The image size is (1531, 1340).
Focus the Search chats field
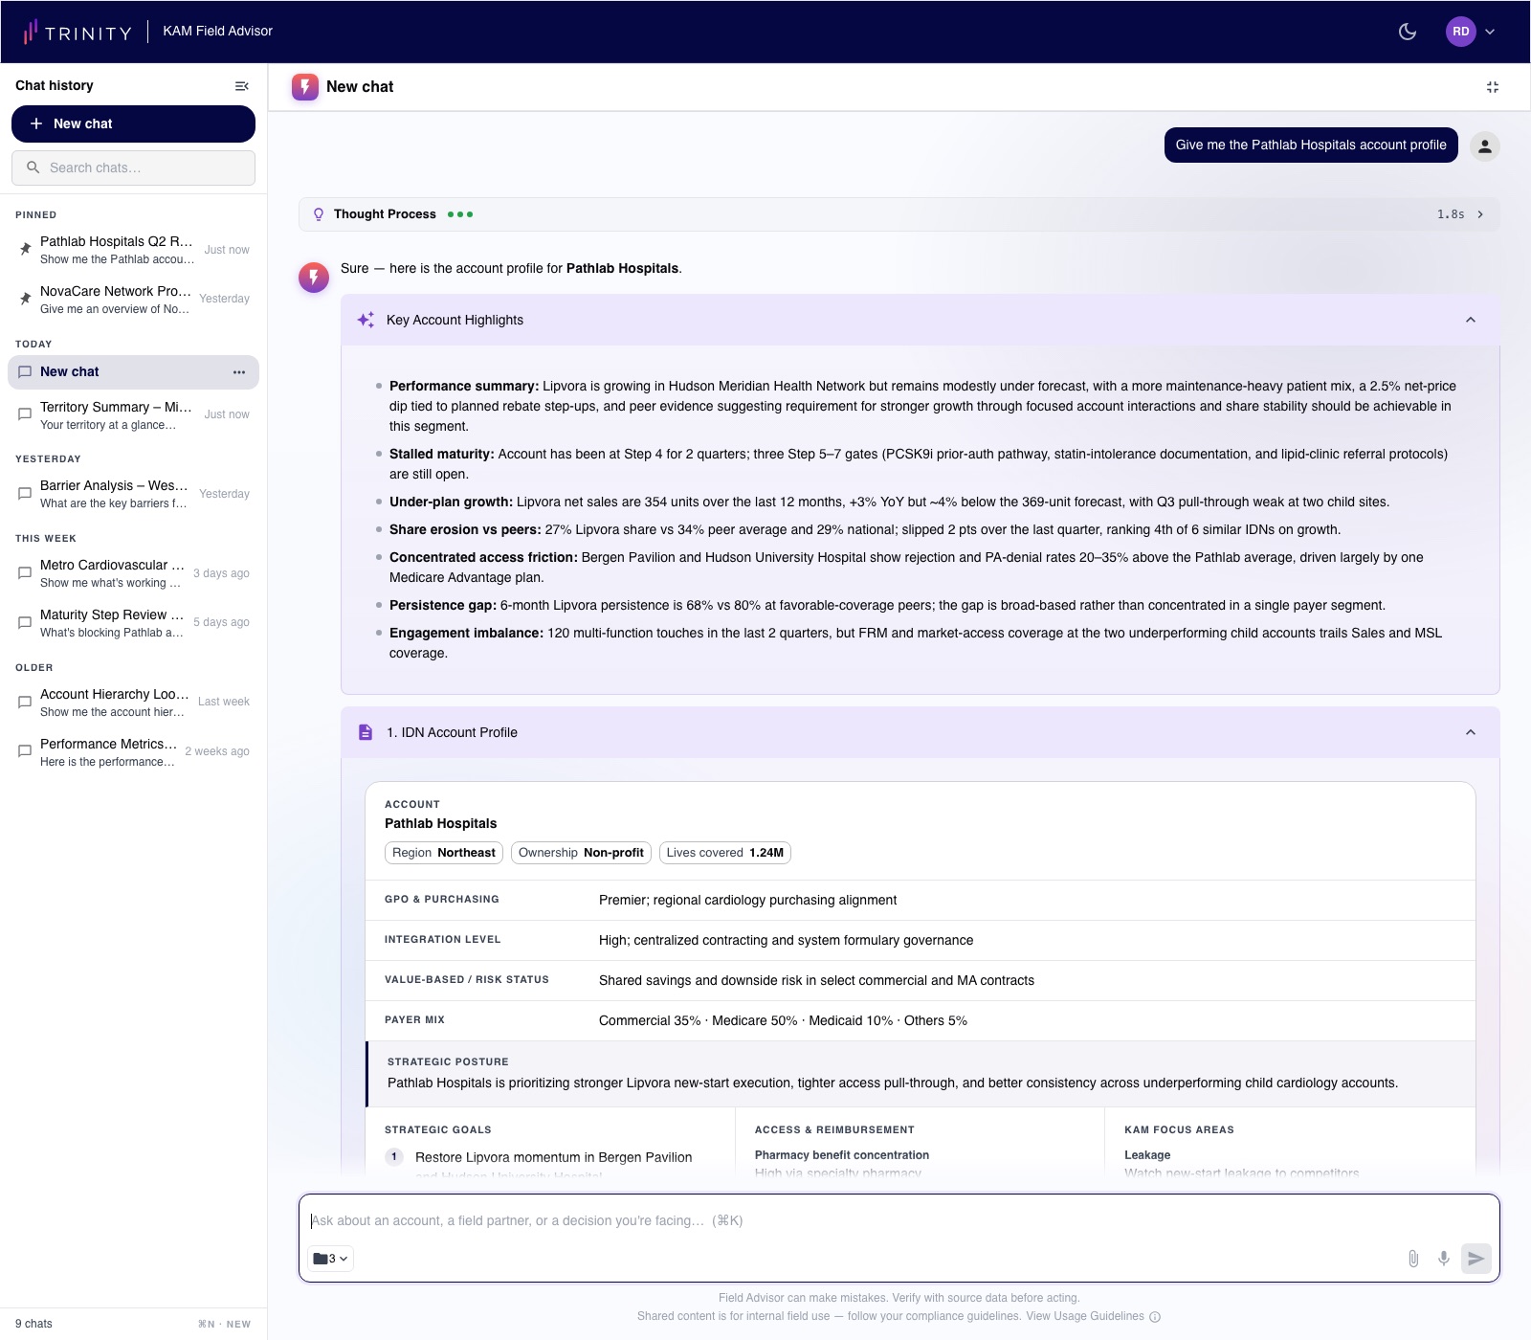(133, 167)
